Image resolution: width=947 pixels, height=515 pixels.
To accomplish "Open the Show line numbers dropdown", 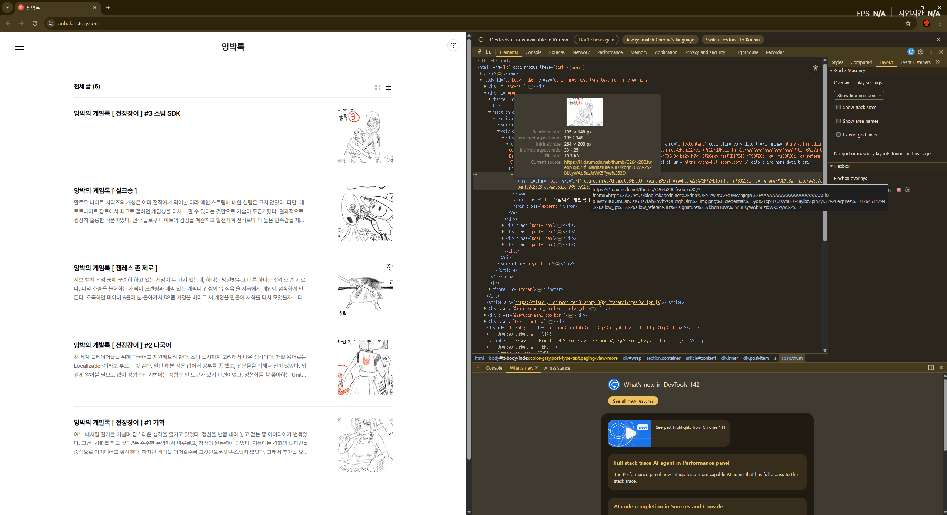I will click(858, 95).
